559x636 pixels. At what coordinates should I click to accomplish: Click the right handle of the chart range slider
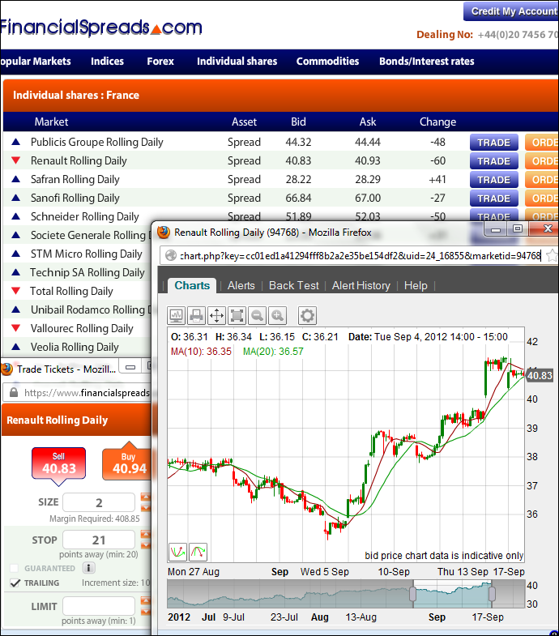coord(492,593)
